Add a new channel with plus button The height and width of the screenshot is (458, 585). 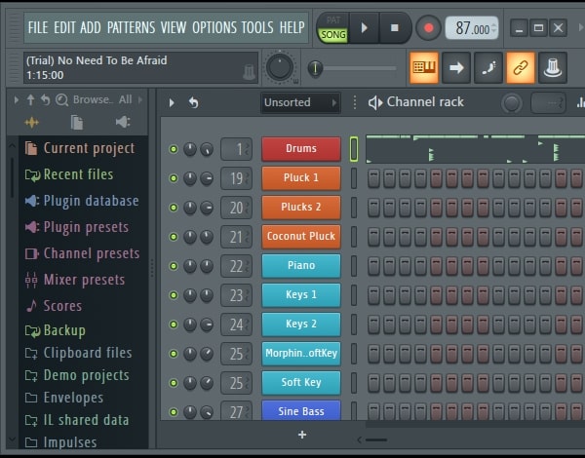(302, 435)
